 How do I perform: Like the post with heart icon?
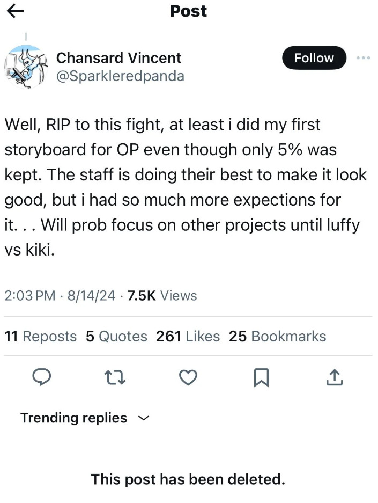188,378
